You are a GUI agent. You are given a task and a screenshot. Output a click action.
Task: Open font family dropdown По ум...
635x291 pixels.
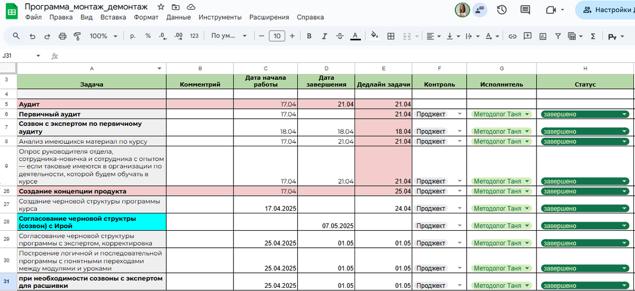(229, 36)
